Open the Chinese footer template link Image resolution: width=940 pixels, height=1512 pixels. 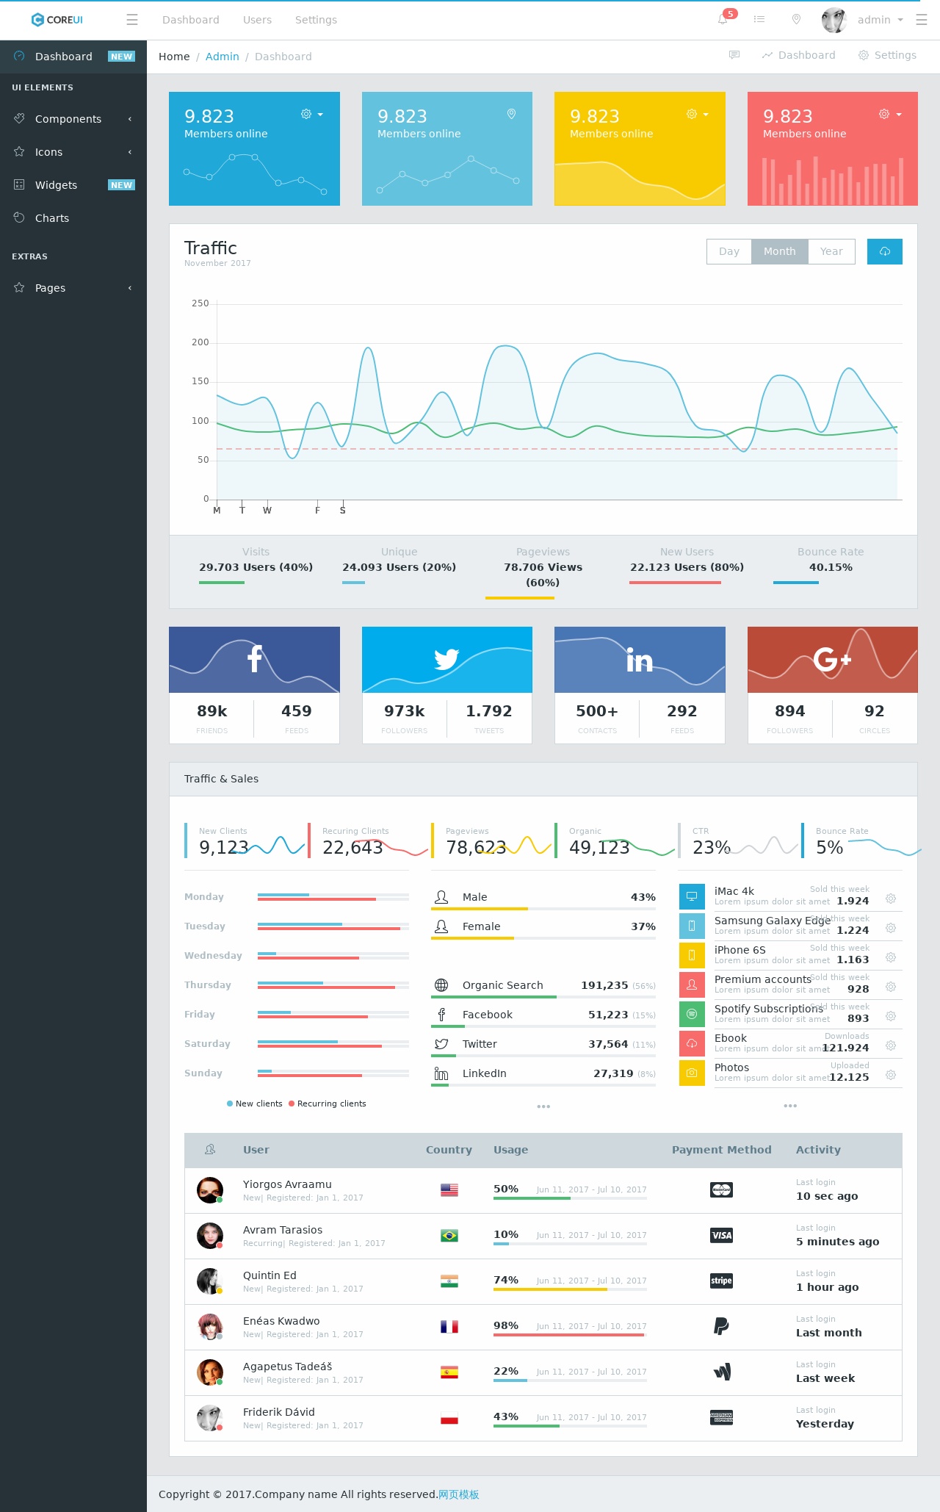point(459,1494)
